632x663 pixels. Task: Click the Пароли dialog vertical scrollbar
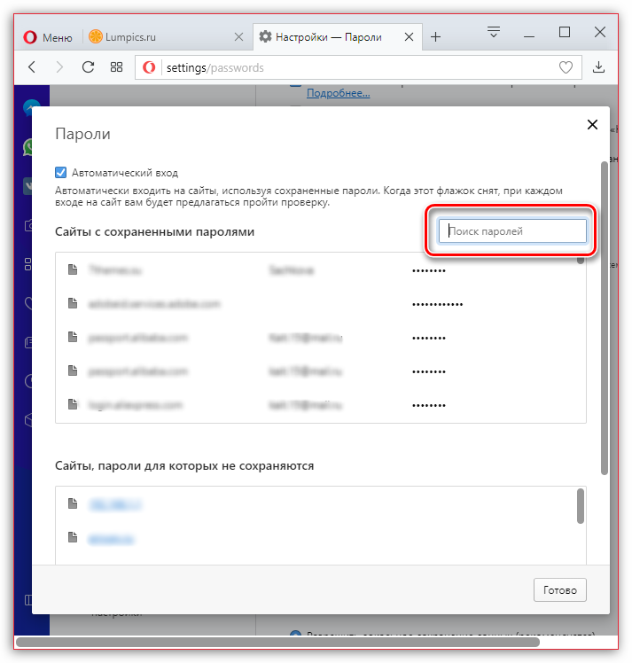[605, 317]
